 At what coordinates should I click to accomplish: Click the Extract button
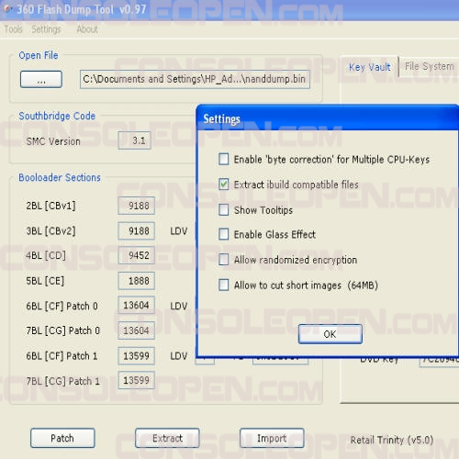167,438
